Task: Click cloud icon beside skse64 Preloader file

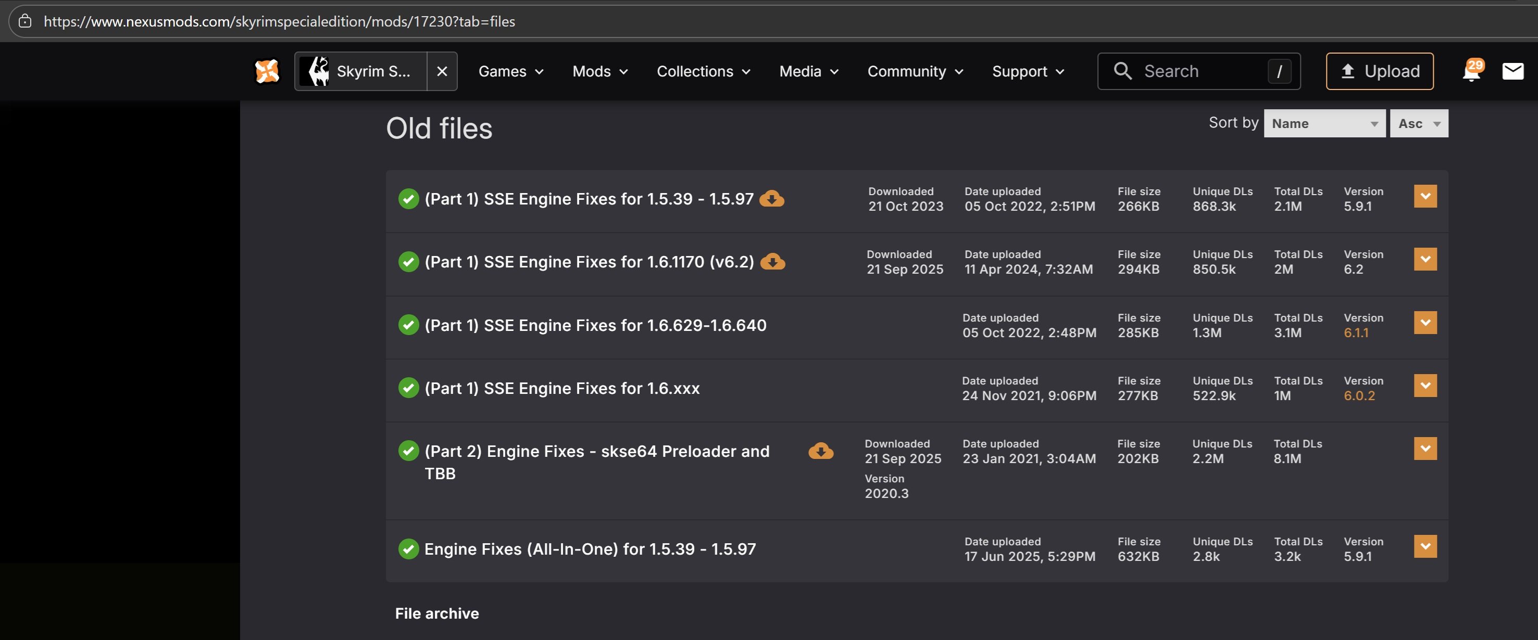Action: tap(820, 451)
